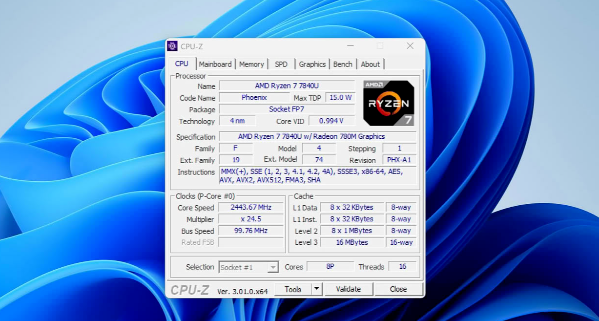Switch to the CPU tab
This screenshot has height=321, width=599.
click(182, 64)
